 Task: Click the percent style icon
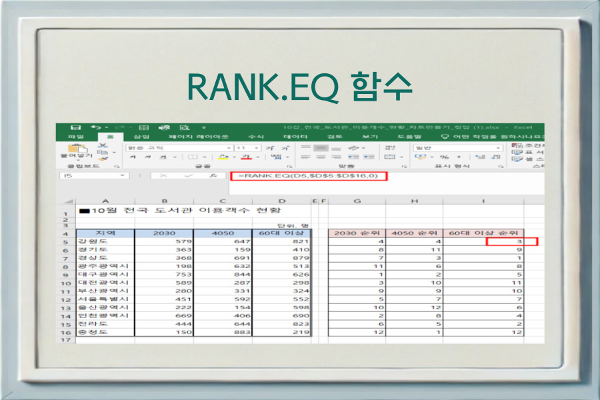[x=444, y=157]
